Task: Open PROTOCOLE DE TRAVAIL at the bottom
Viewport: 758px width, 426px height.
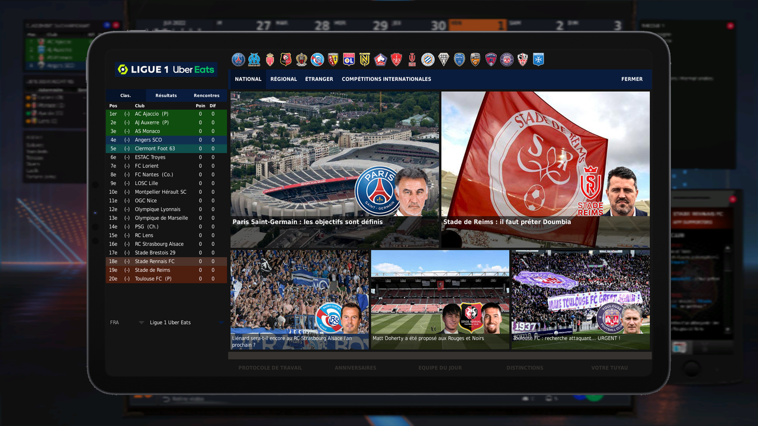Action: tap(270, 367)
